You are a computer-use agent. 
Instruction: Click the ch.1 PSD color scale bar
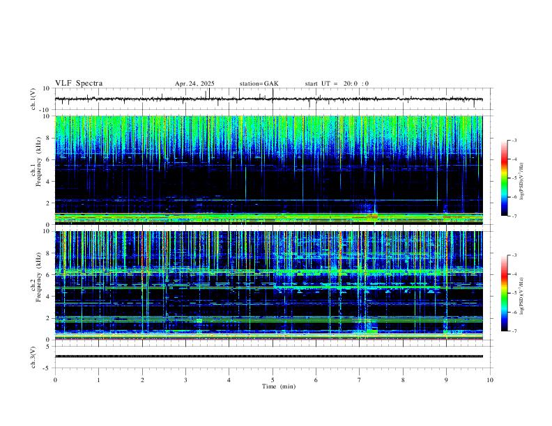(x=504, y=178)
